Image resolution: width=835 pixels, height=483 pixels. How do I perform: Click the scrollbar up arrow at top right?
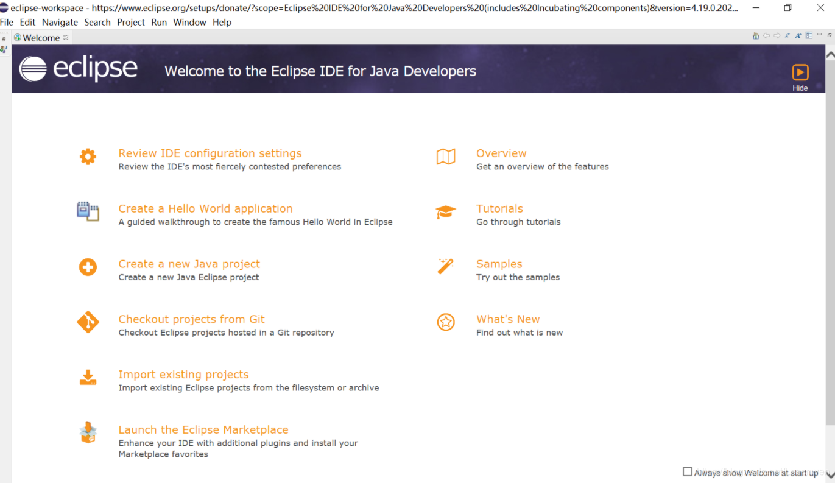click(x=830, y=55)
